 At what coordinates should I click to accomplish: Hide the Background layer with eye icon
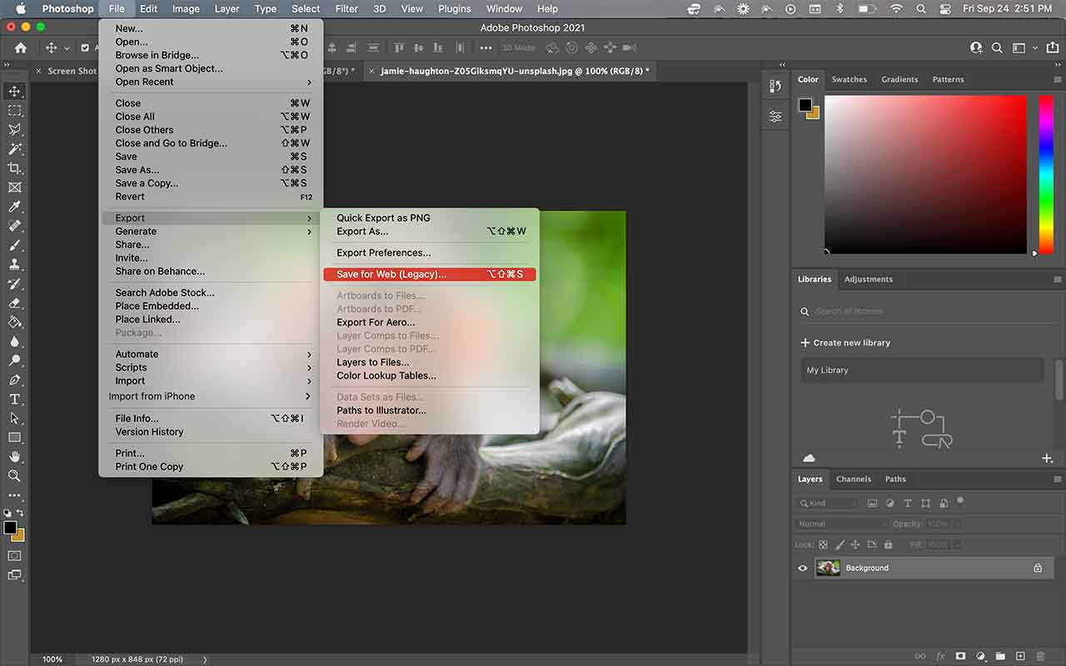pos(803,568)
